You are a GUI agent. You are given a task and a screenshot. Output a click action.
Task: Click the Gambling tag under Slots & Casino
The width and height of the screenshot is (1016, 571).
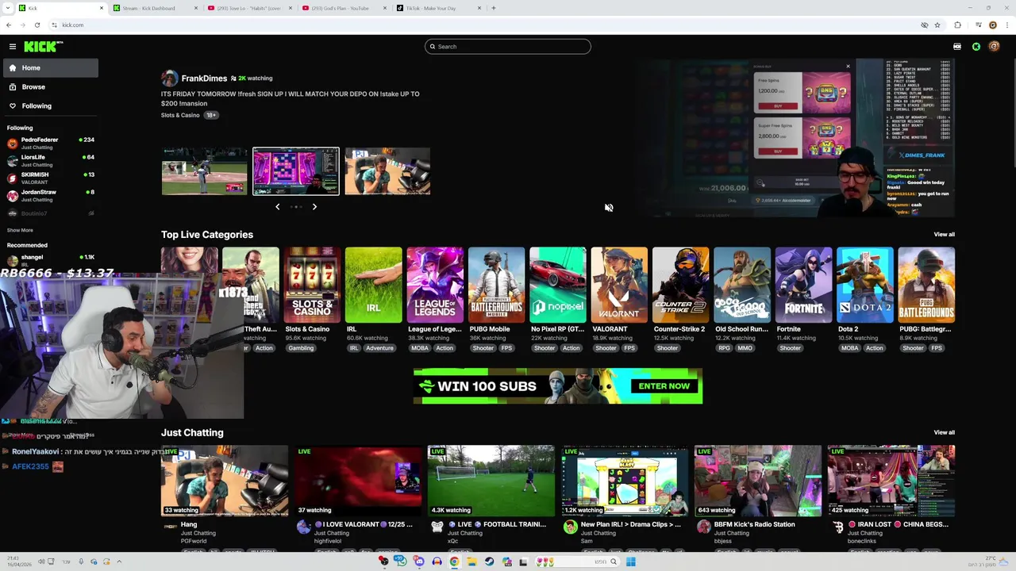(301, 348)
